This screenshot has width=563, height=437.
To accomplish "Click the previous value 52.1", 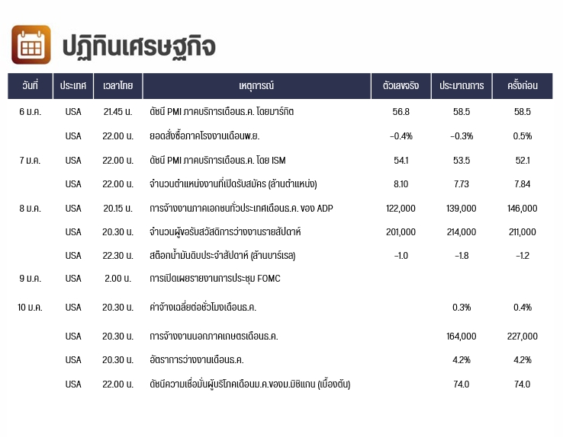I will (523, 161).
